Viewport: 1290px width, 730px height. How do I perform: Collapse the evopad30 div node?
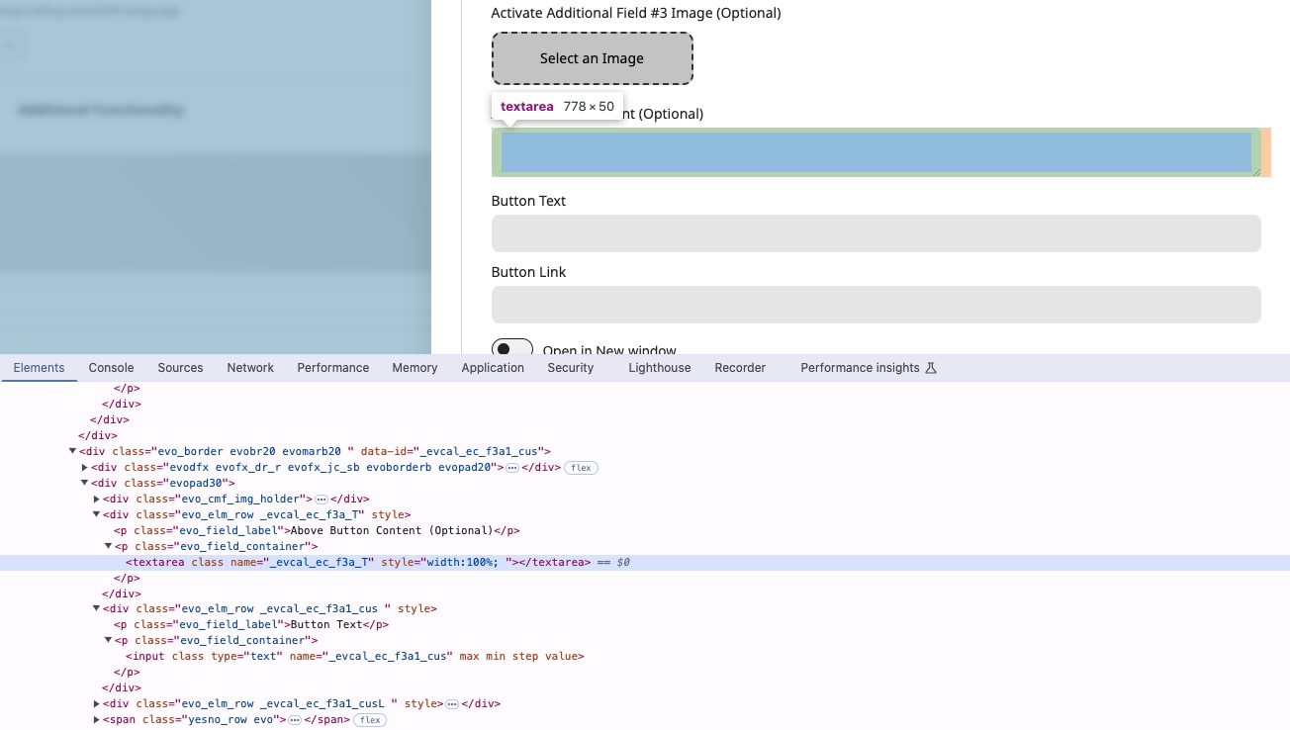click(84, 483)
